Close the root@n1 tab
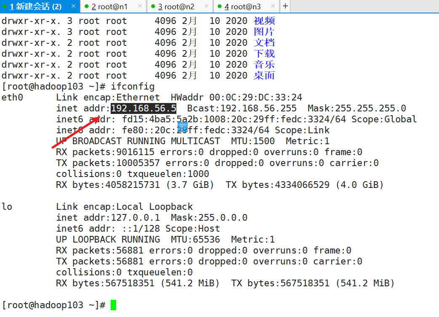Viewport: 439px width, 317px height. pyautogui.click(x=140, y=6)
